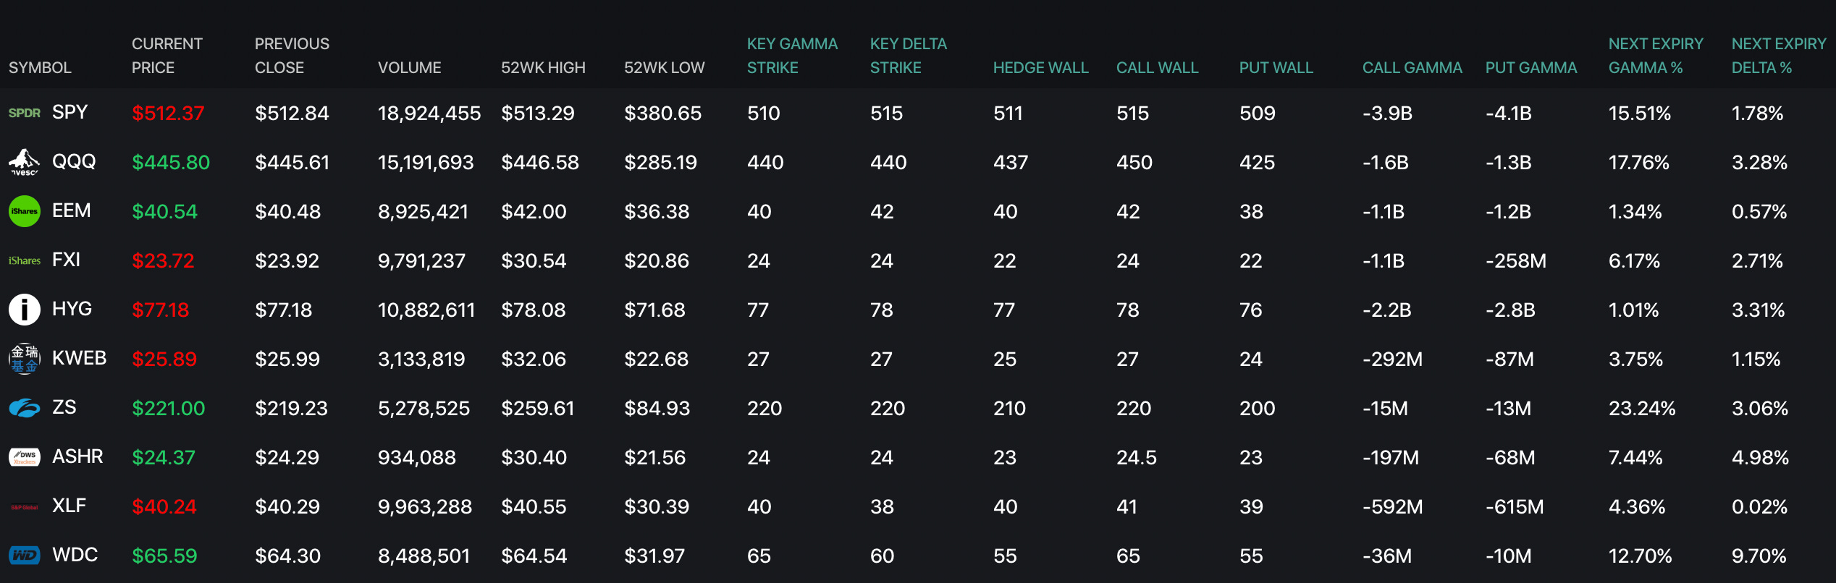Image resolution: width=1836 pixels, height=583 pixels.
Task: Select QQQ current price $445.80
Action: coord(171,162)
